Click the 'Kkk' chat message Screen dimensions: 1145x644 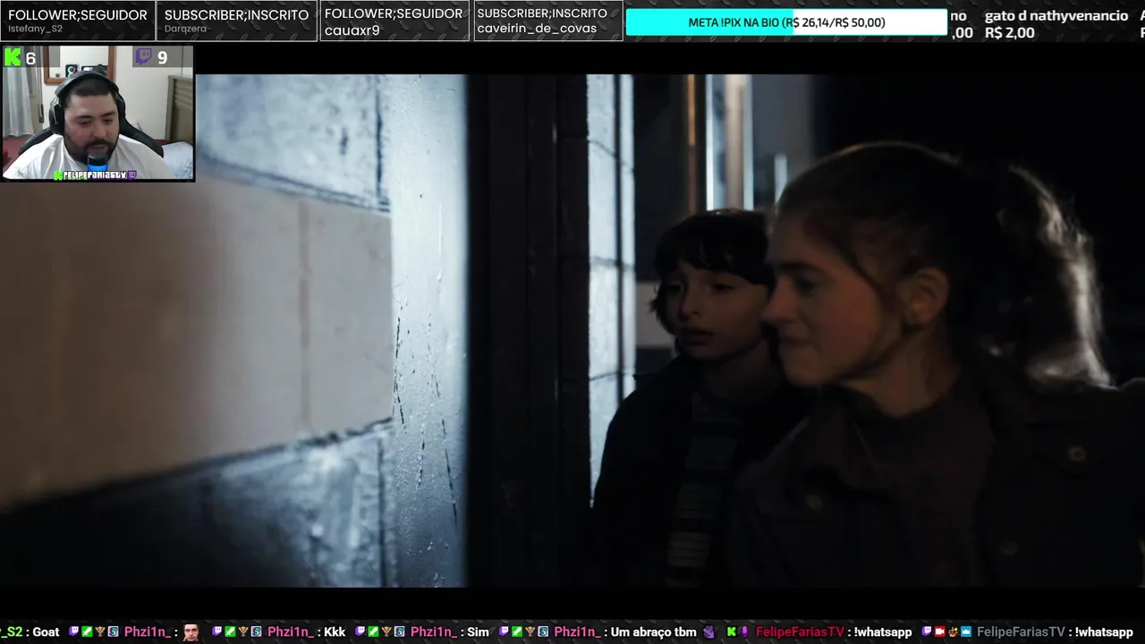[335, 632]
